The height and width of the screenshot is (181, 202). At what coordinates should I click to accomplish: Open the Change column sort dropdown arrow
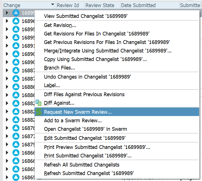pos(52,5)
